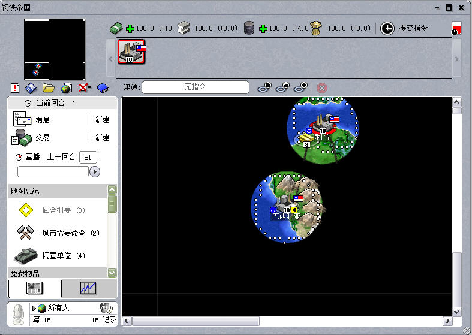Click the microphone voice chat icon
This screenshot has width=472, height=335.
click(x=19, y=315)
